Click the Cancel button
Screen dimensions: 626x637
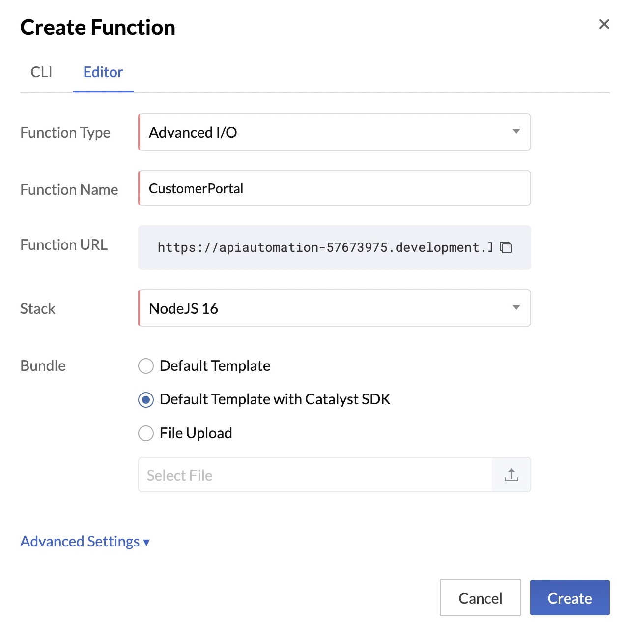coord(480,598)
